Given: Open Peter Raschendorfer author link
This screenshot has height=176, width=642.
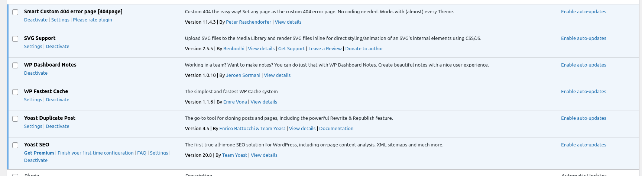Looking at the screenshot, I should point(248,22).
